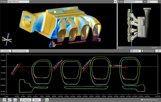Switch to Absolute mode
Image resolution: width=161 pixels, height=102 pixels.
36,100
